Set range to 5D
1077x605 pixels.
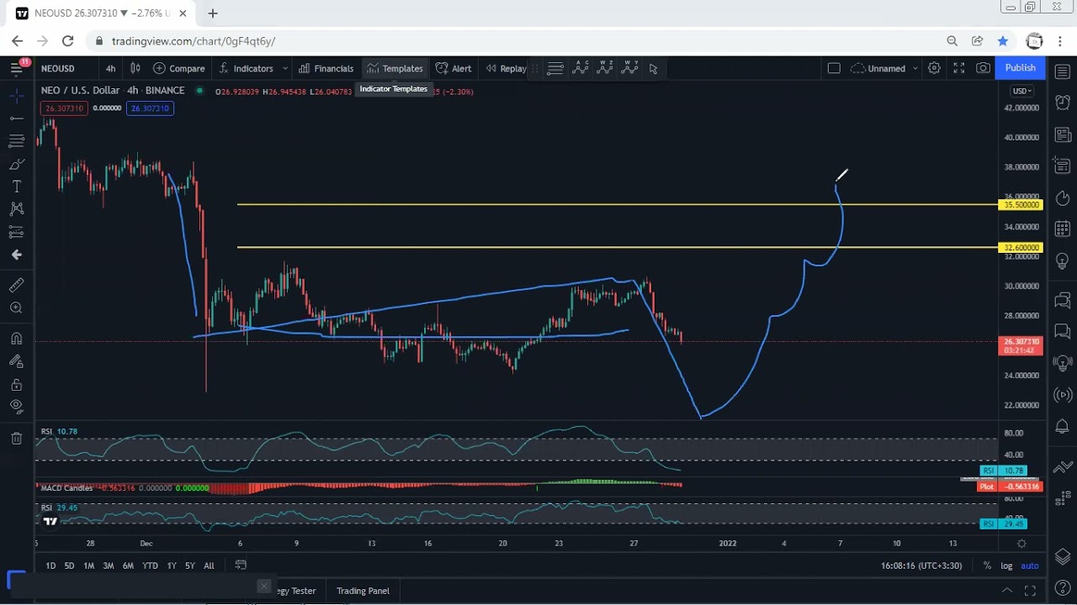[69, 566]
